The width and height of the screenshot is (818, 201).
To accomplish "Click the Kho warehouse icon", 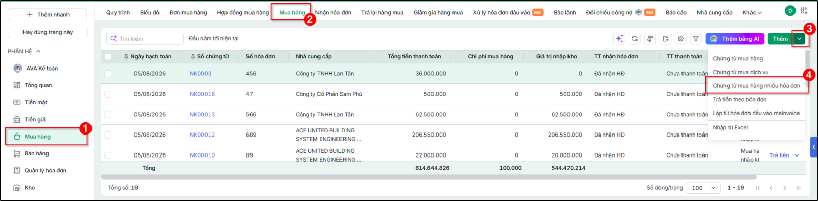I will pos(17,188).
